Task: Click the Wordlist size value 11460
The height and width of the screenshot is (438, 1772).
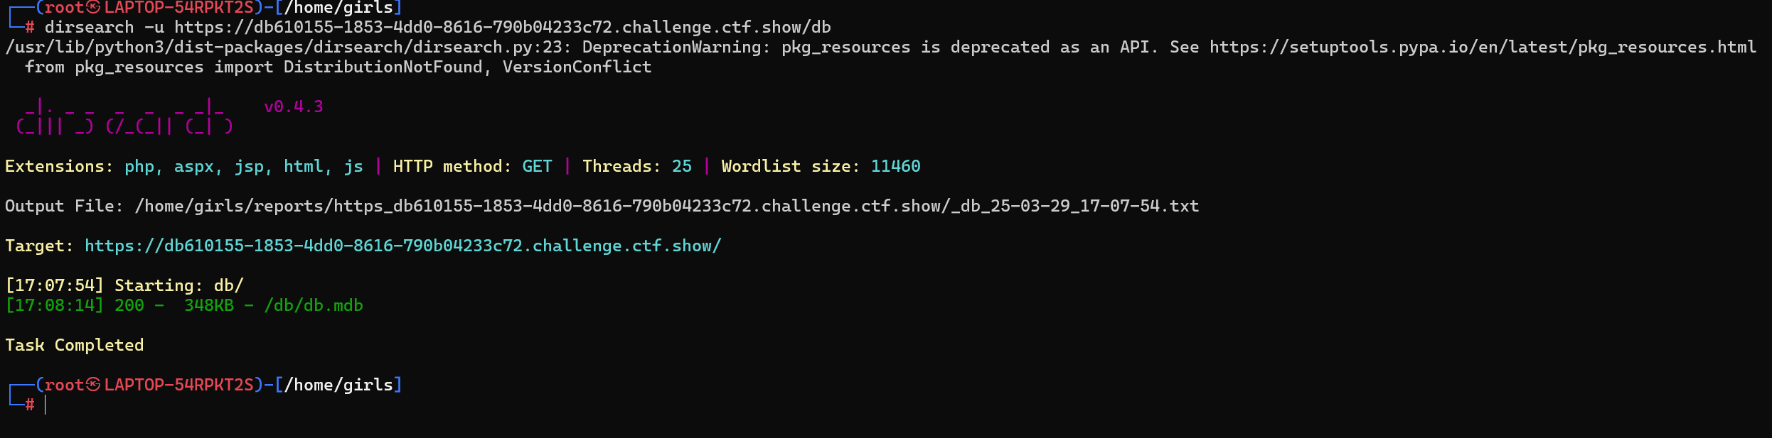Action: (x=895, y=167)
